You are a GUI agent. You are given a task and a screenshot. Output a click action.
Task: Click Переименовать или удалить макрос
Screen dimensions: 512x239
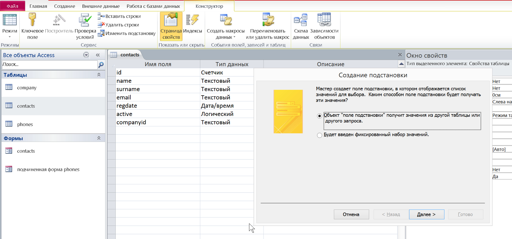(x=268, y=26)
